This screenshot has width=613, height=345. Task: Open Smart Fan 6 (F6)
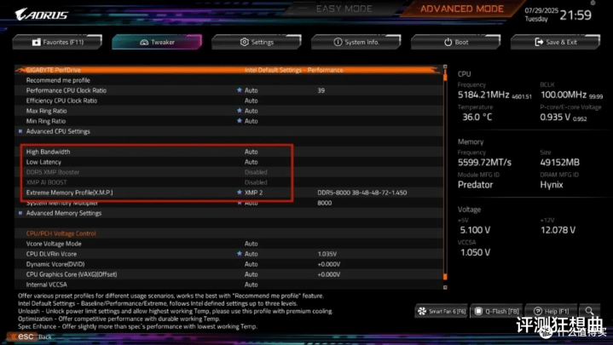click(x=441, y=311)
